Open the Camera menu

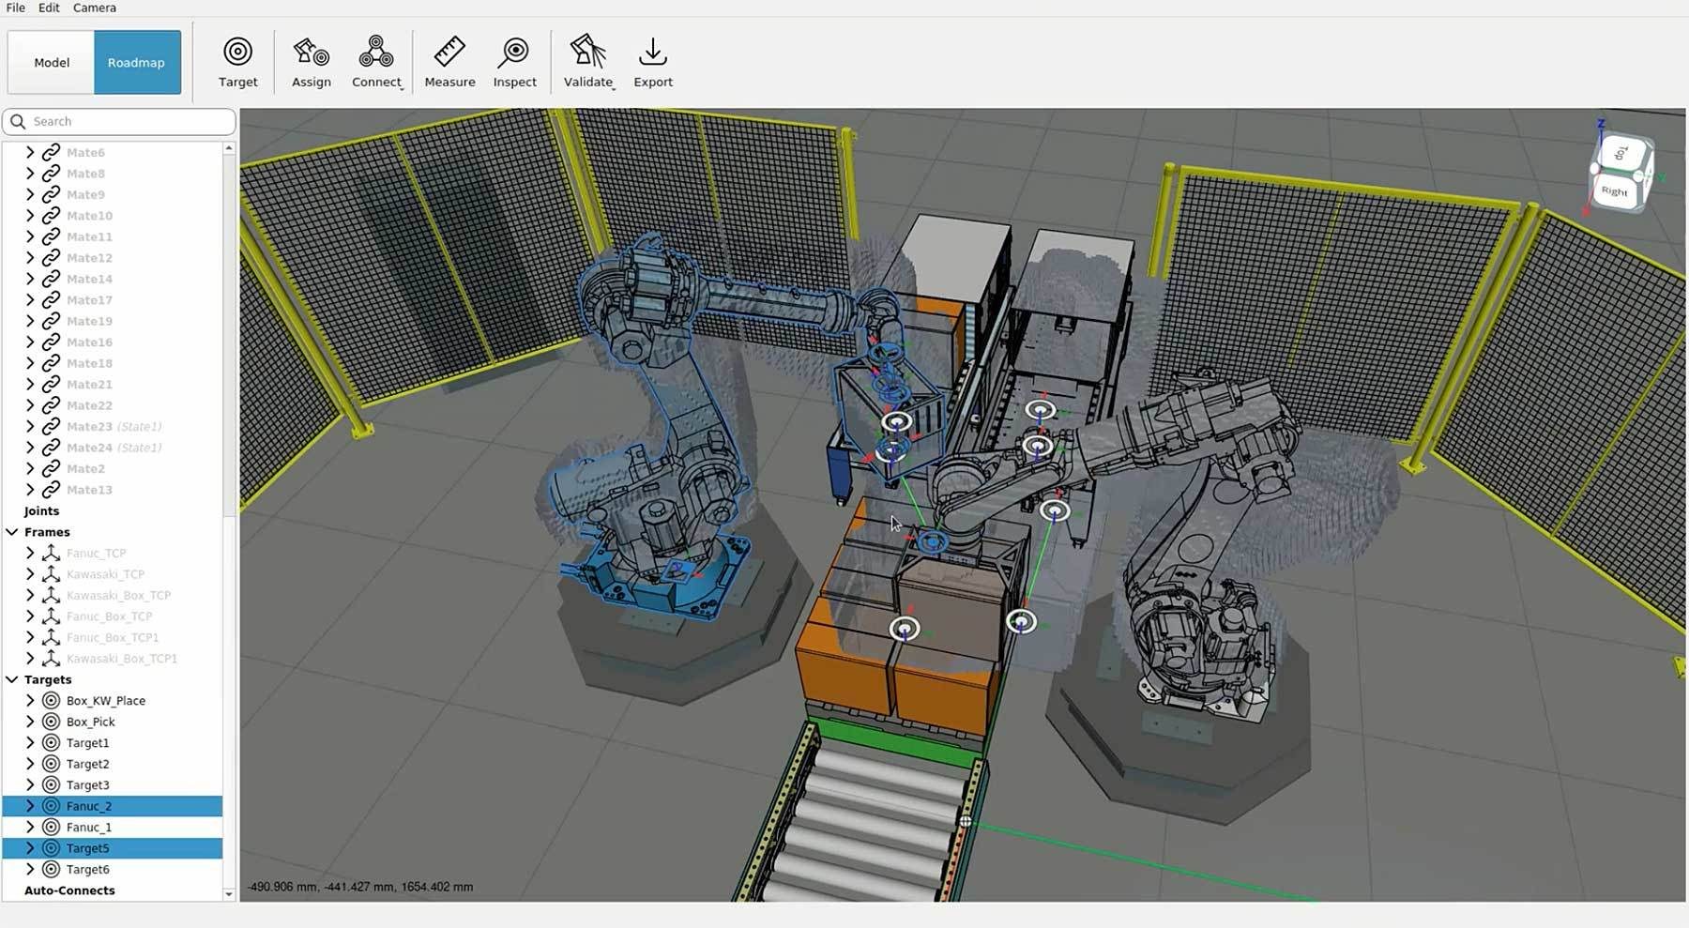(95, 8)
